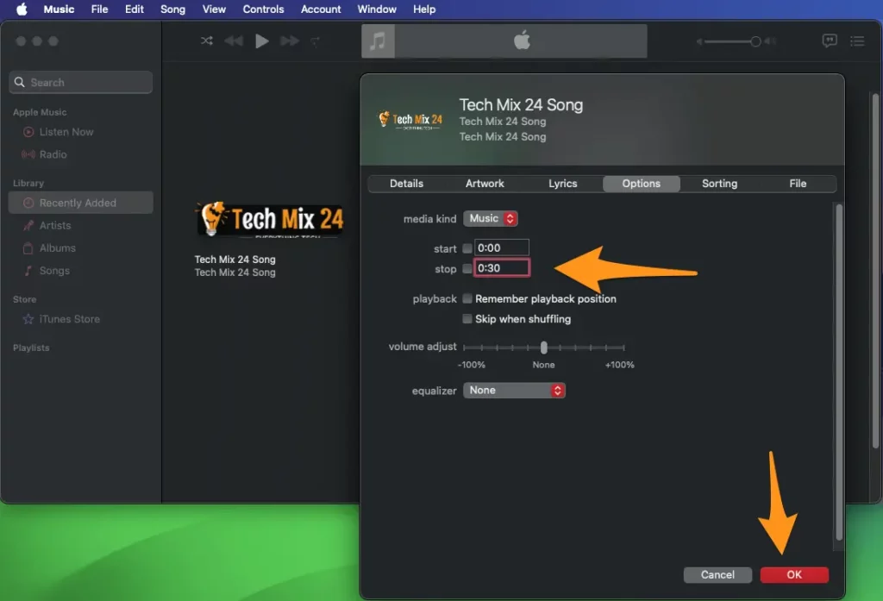This screenshot has width=883, height=601.
Task: Toggle the shuffle icon in the toolbar
Action: click(207, 41)
